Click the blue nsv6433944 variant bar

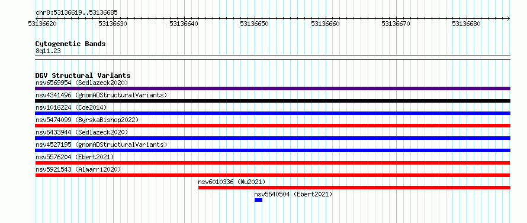(272, 138)
